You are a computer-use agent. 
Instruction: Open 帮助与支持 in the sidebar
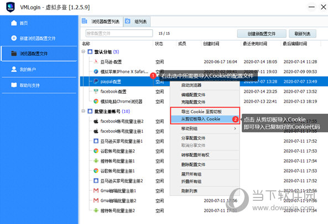(39, 85)
